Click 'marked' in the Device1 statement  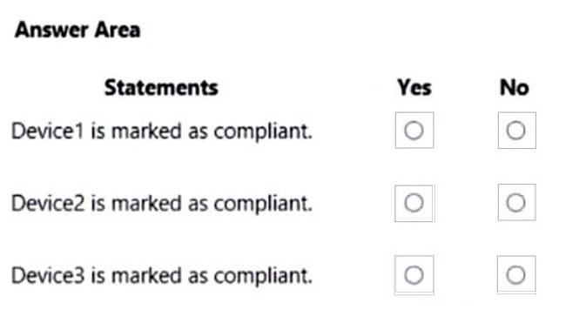[x=146, y=131]
